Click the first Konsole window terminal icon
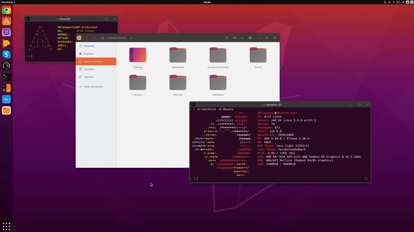414x232 pixels. pyautogui.click(x=28, y=19)
